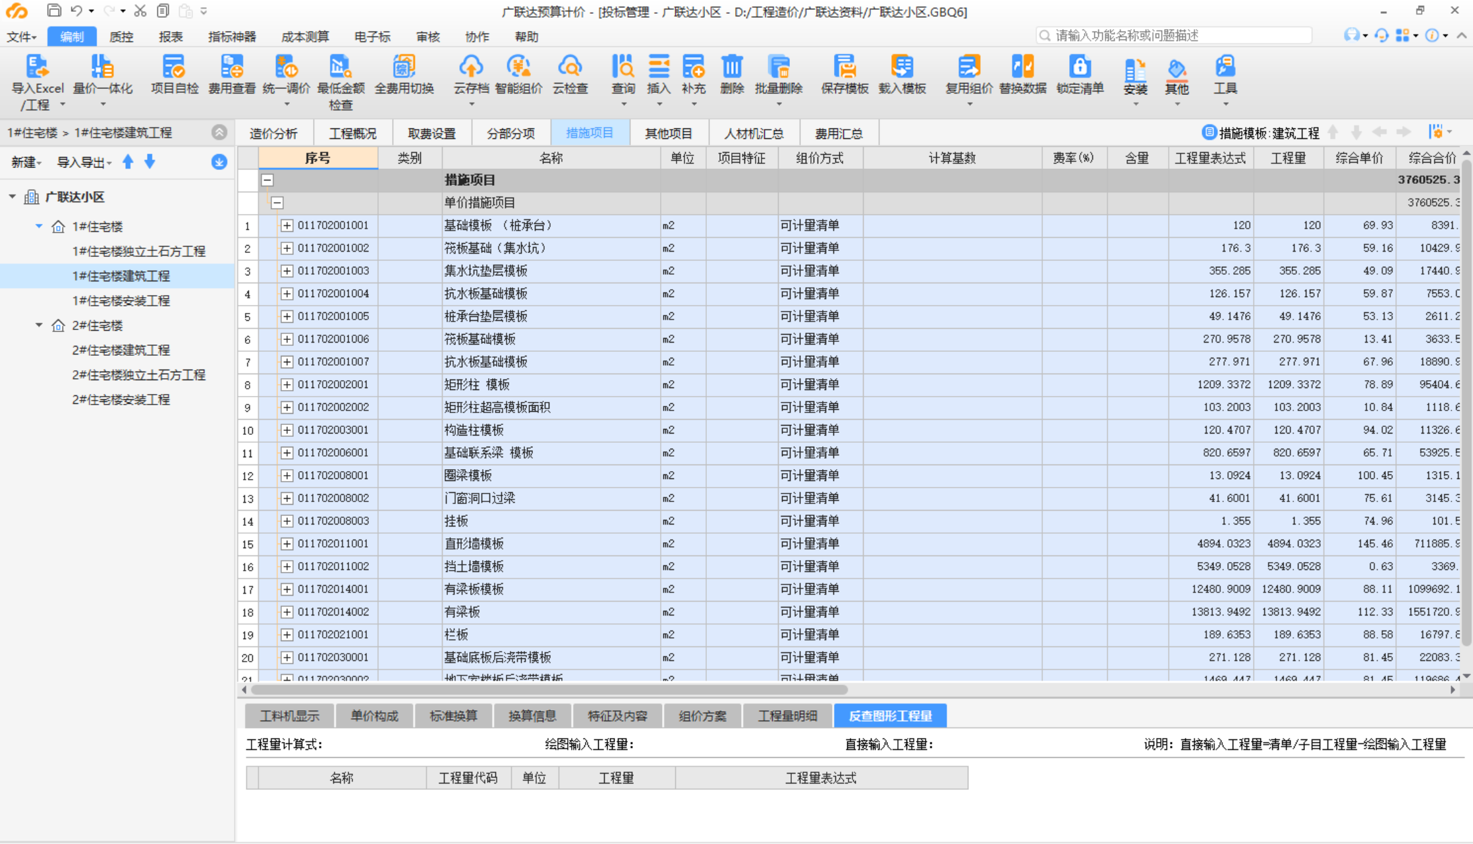The width and height of the screenshot is (1473, 844).
Task: Open the 费用汇总 tab
Action: 839,133
